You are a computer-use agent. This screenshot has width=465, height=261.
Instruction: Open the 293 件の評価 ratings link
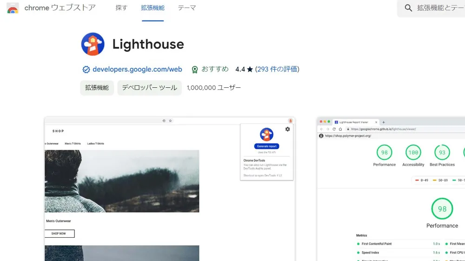coord(277,69)
